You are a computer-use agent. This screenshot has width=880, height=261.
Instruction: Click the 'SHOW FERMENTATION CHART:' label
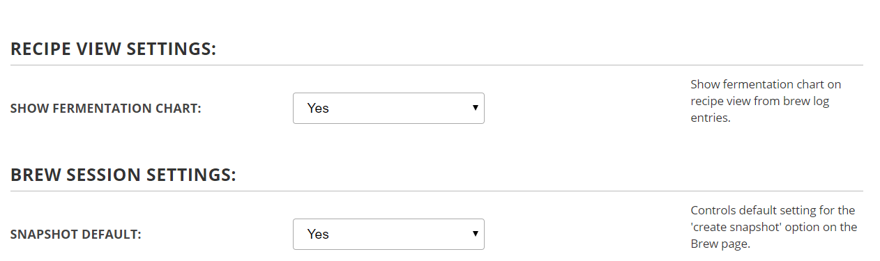pos(106,109)
